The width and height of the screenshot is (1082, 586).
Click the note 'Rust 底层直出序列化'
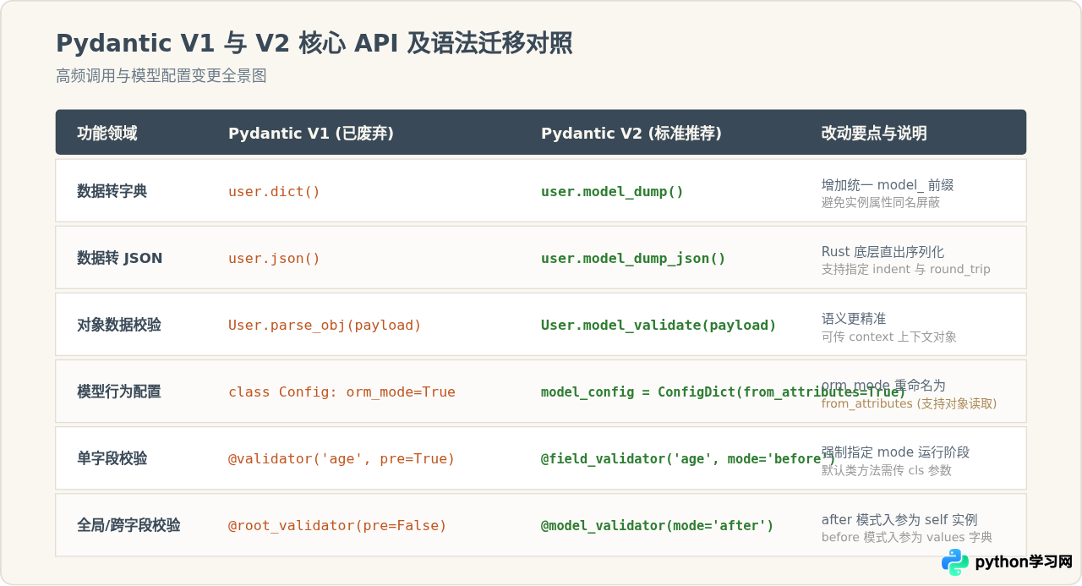pyautogui.click(x=883, y=252)
